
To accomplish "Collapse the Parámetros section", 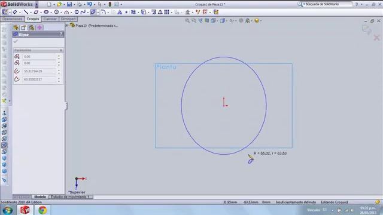I will coord(61,50).
